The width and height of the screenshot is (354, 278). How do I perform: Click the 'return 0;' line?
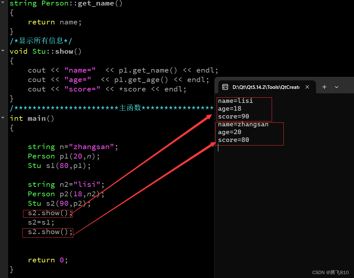pyautogui.click(x=48, y=260)
